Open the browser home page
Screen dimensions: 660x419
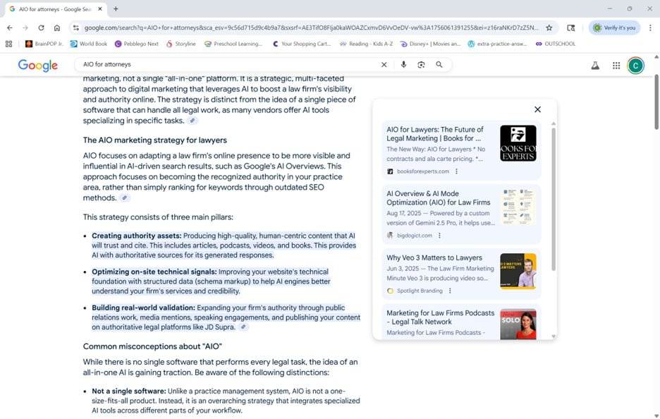pyautogui.click(x=57, y=28)
